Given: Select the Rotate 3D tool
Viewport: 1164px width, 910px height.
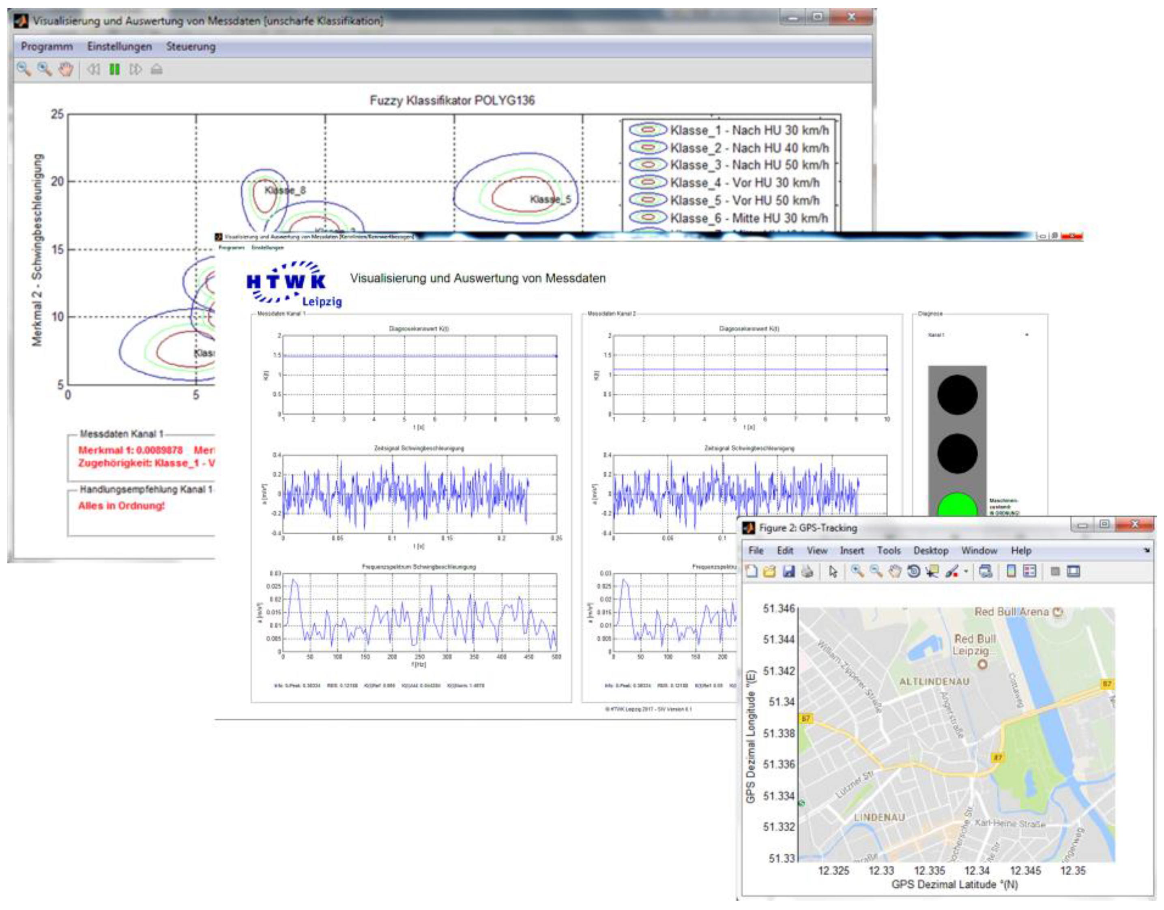Looking at the screenshot, I should click(913, 572).
